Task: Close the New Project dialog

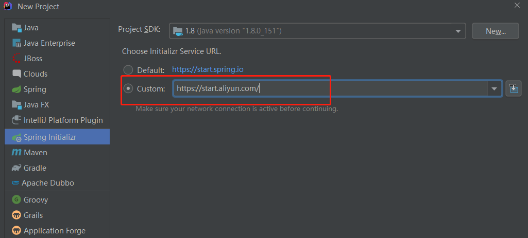Action: click(517, 5)
